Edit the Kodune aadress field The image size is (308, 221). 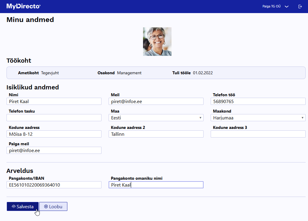point(54,134)
